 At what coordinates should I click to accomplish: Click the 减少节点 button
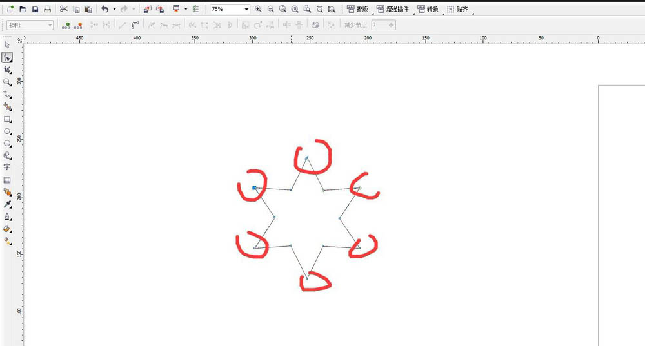point(355,25)
